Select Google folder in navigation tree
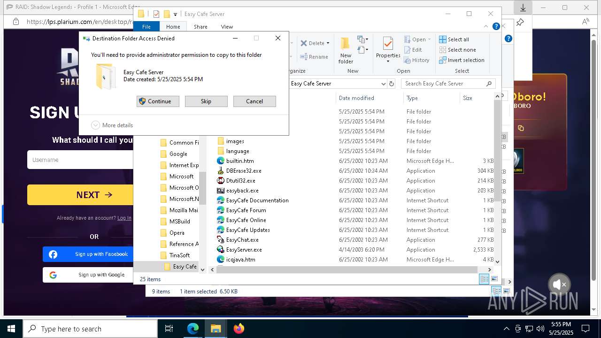The image size is (601, 338). (x=174, y=154)
